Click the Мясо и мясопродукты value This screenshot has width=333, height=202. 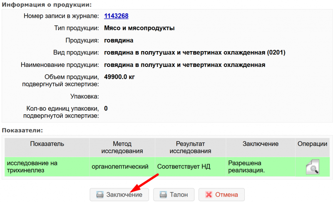[x=139, y=28]
